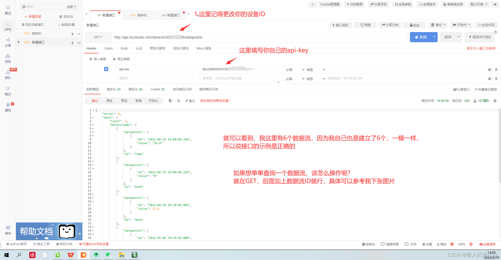The image size is (501, 260).
Task: Open the Cookie管理器 panel
Action: pos(329,4)
